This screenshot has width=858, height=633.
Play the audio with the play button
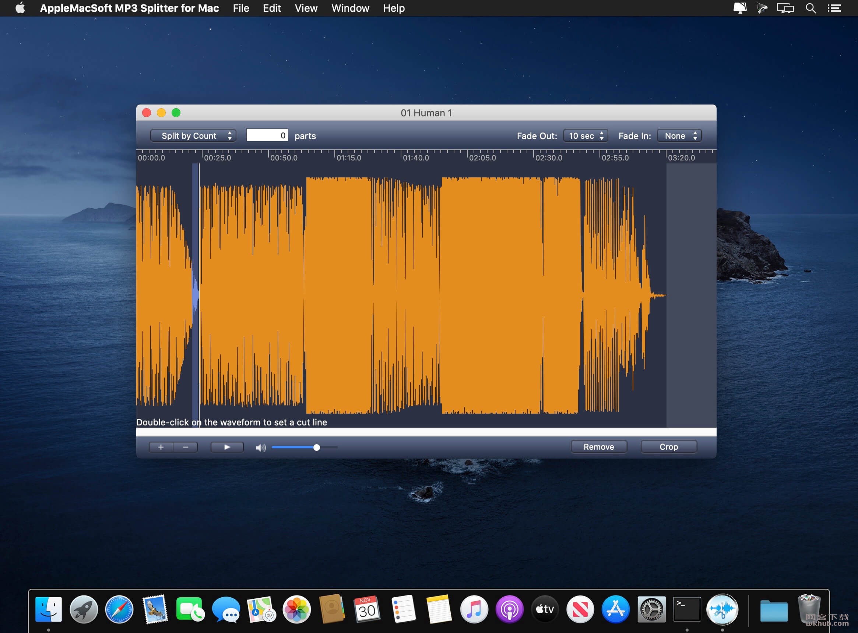coord(227,447)
